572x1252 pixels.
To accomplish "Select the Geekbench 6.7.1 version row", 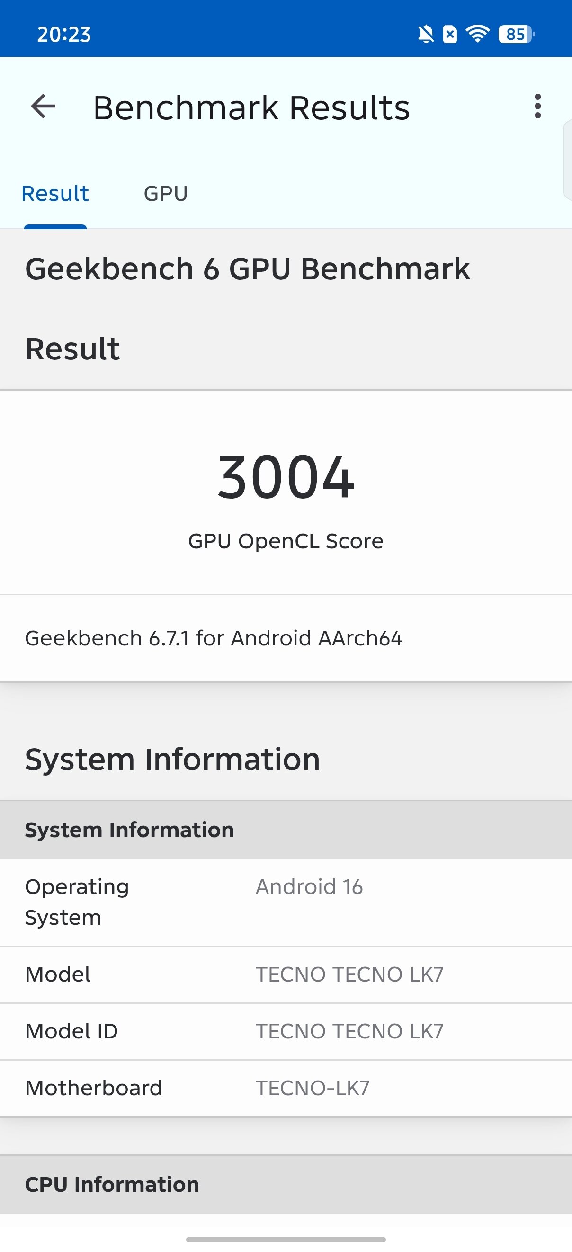I will [286, 638].
